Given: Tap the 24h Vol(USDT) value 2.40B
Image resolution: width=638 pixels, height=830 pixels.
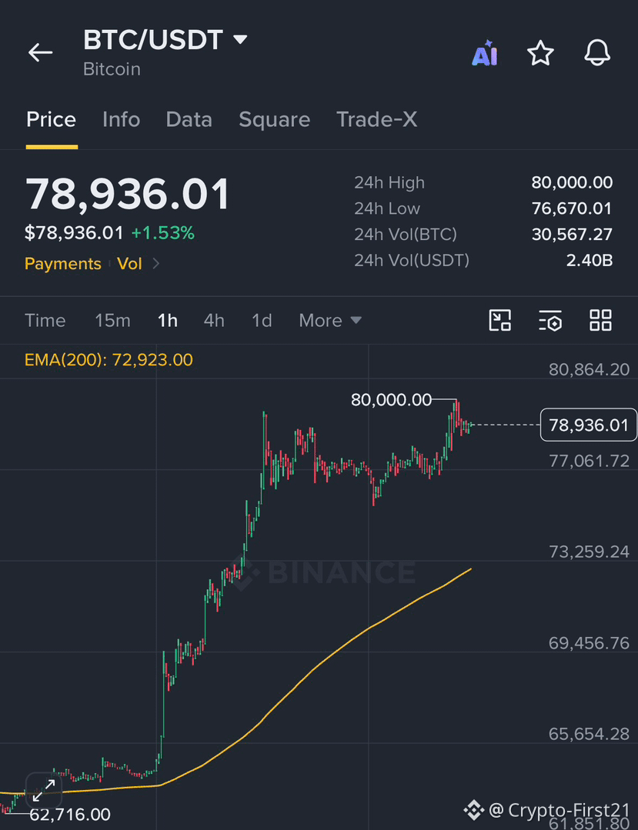Looking at the screenshot, I should (590, 261).
